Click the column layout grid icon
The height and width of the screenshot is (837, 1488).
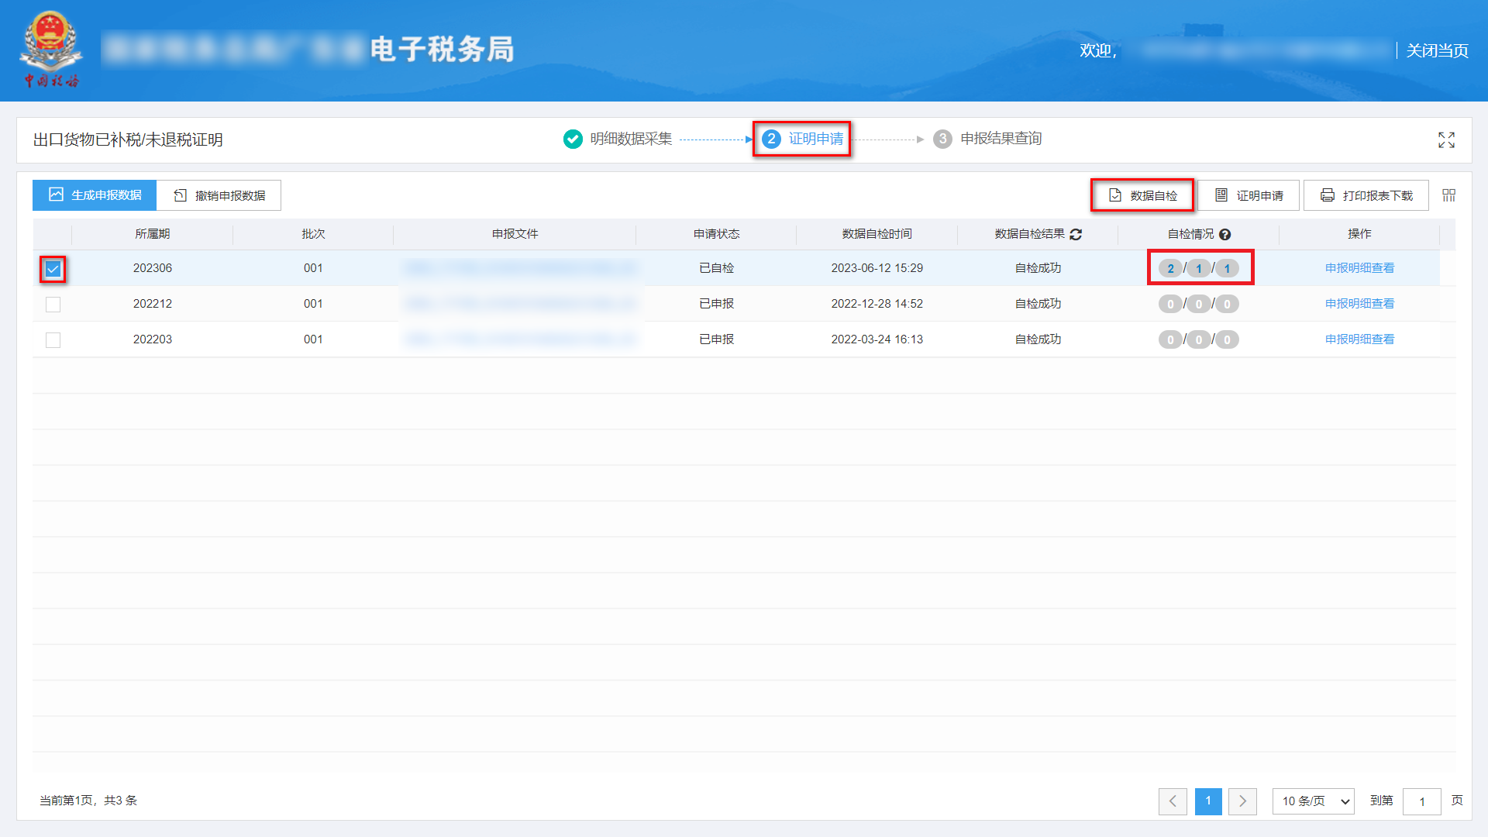click(1448, 195)
